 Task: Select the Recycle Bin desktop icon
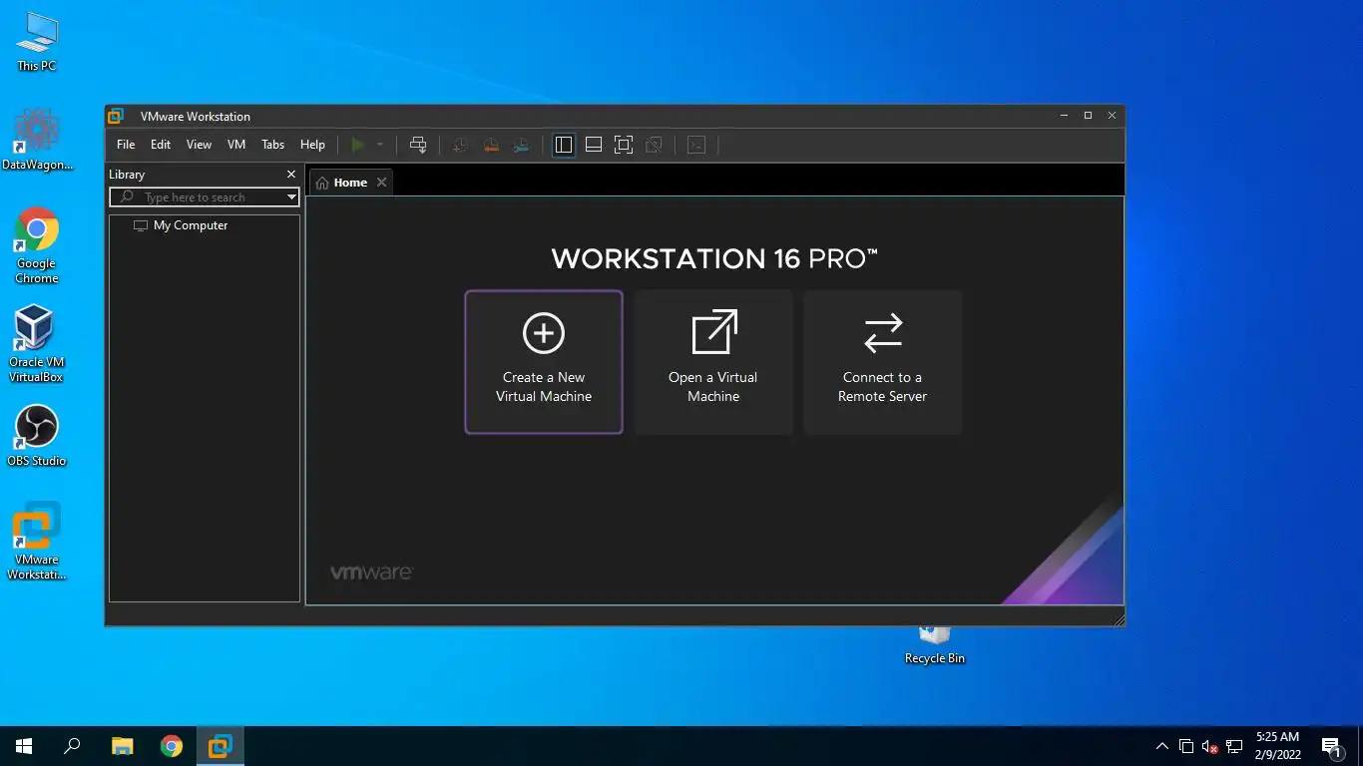[935, 645]
